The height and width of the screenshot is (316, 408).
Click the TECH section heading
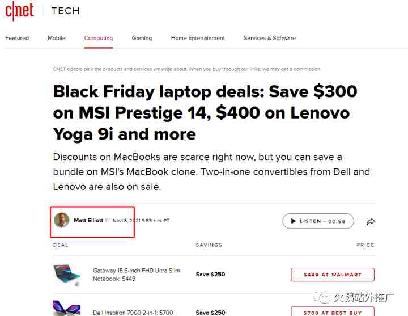point(66,11)
